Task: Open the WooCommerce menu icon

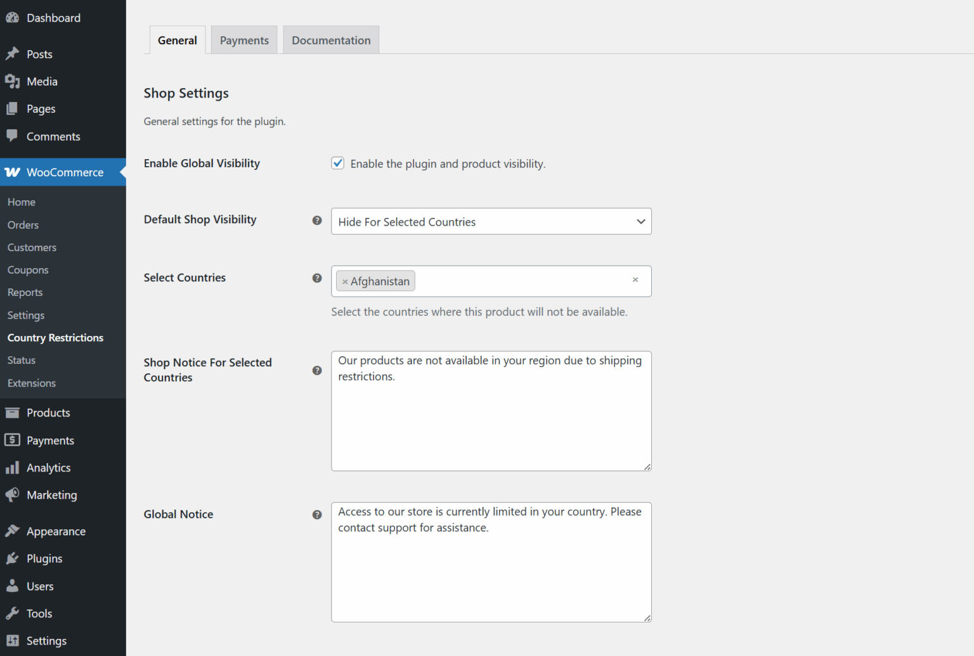Action: [x=13, y=172]
